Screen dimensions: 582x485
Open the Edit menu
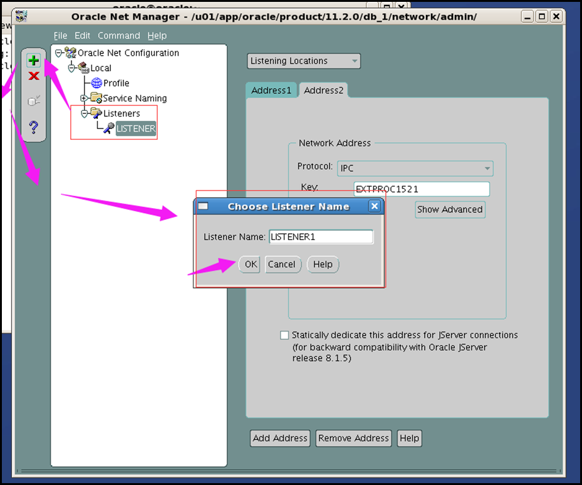[x=83, y=36]
